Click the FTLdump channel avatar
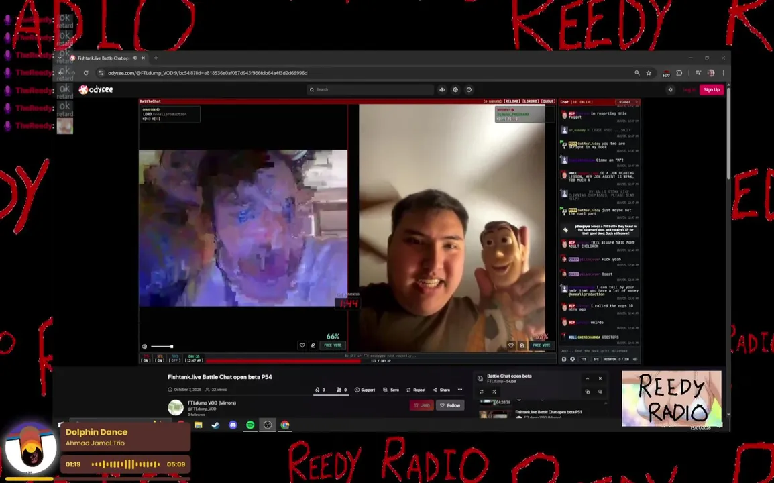The width and height of the screenshot is (774, 483). pos(176,407)
